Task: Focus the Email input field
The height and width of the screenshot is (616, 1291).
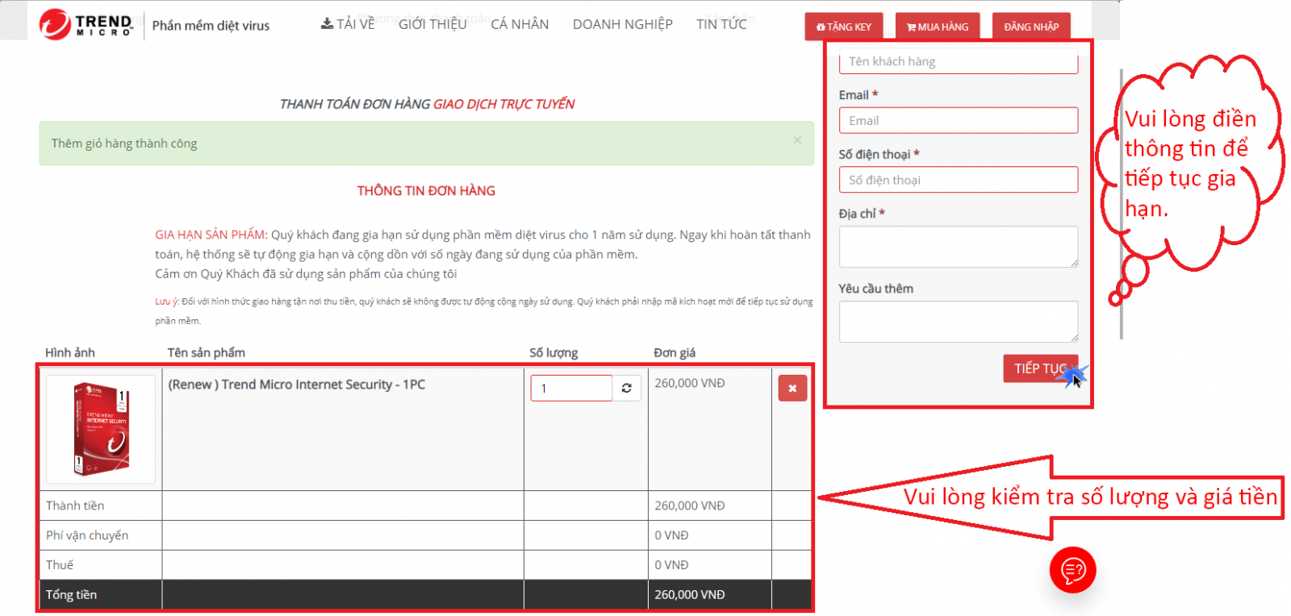Action: [x=959, y=120]
